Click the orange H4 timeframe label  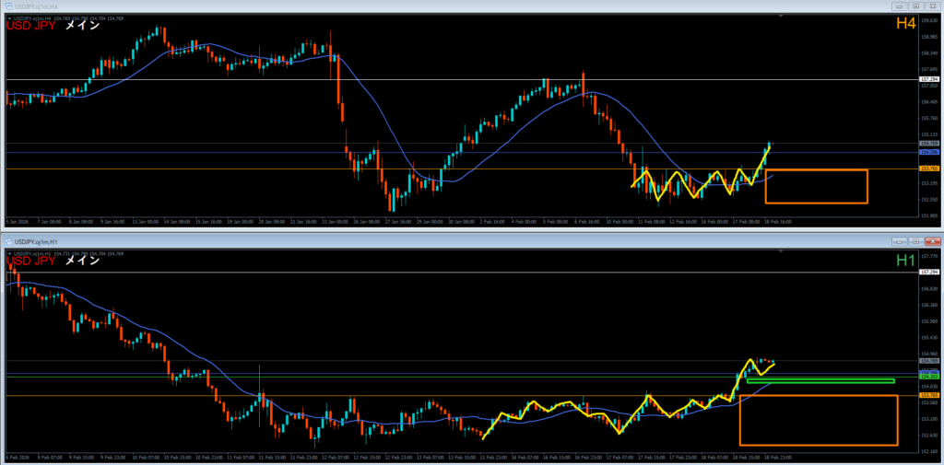[x=903, y=23]
